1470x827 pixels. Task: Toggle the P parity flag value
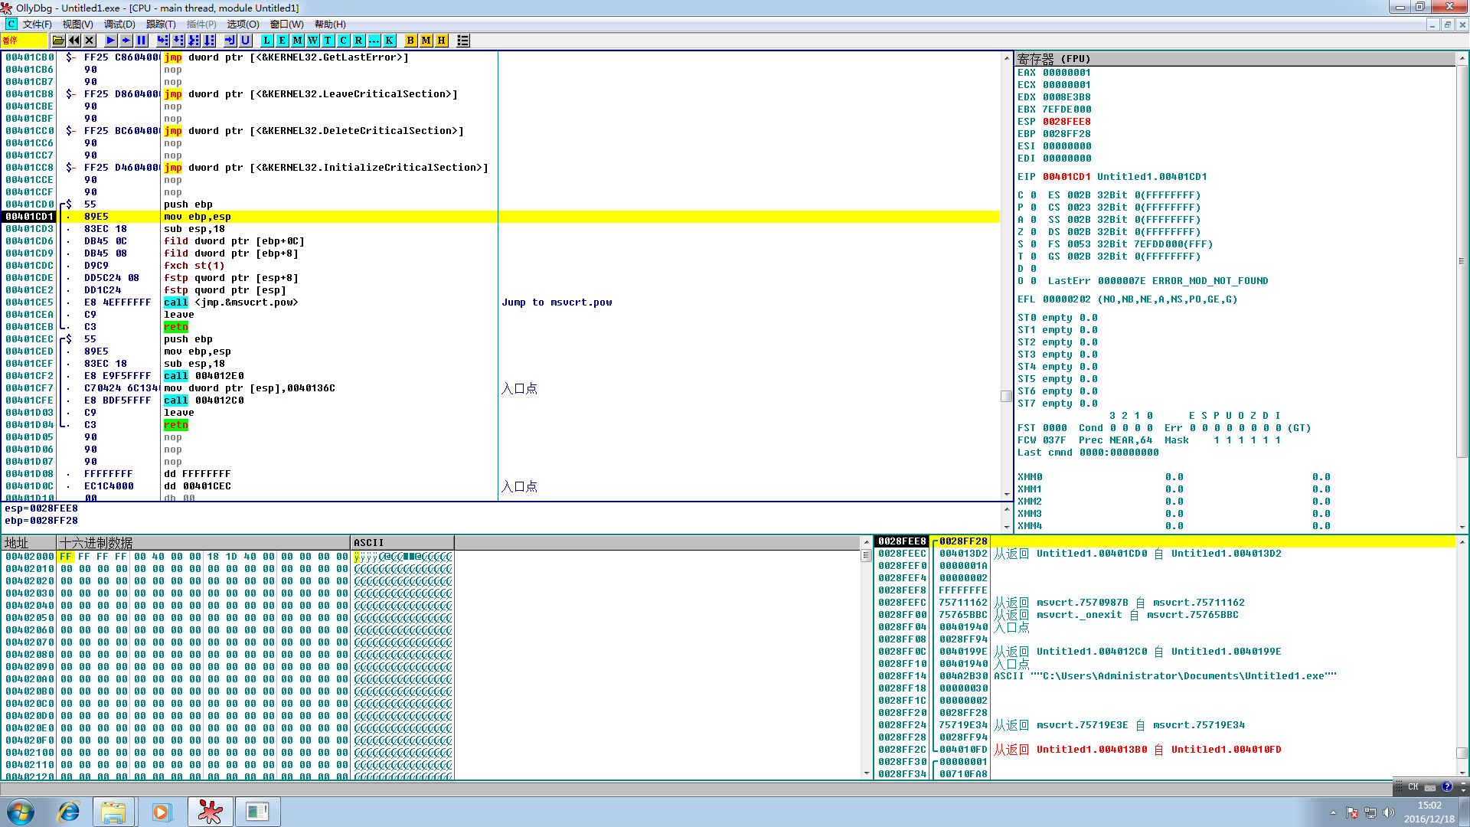tap(1034, 208)
